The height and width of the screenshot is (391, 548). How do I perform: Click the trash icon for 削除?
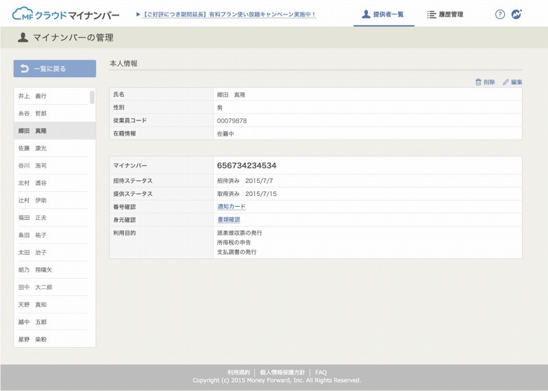tap(478, 82)
